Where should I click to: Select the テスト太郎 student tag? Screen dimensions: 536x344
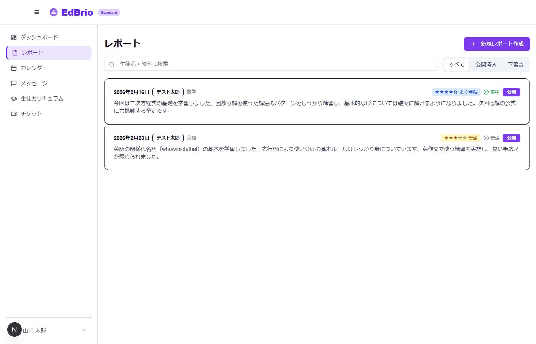point(168,92)
